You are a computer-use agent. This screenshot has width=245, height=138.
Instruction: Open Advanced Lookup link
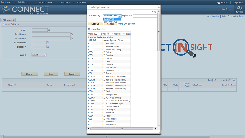126,24
